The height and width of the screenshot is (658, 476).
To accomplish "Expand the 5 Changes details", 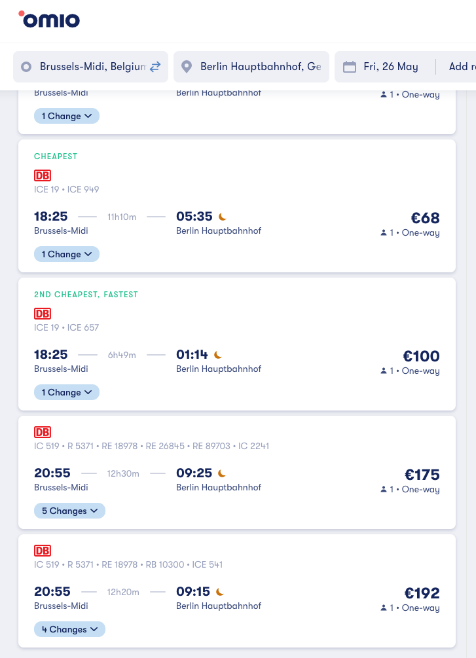I will [x=69, y=511].
